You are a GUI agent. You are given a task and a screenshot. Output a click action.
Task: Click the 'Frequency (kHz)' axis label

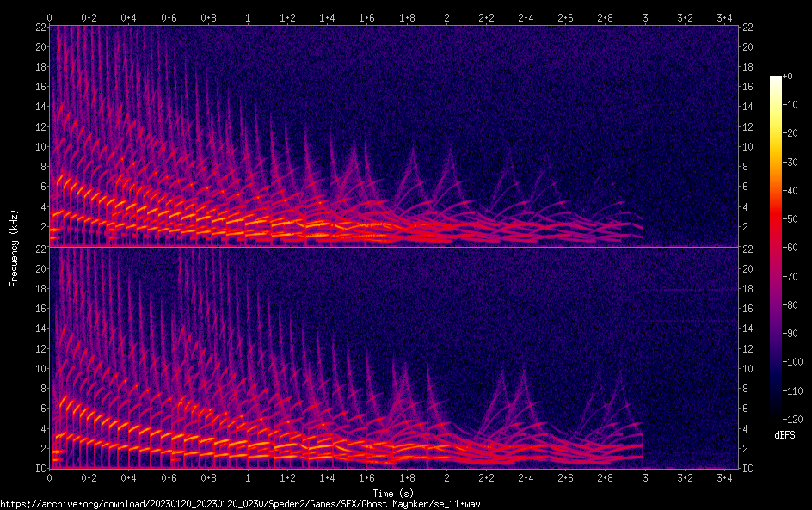14,247
